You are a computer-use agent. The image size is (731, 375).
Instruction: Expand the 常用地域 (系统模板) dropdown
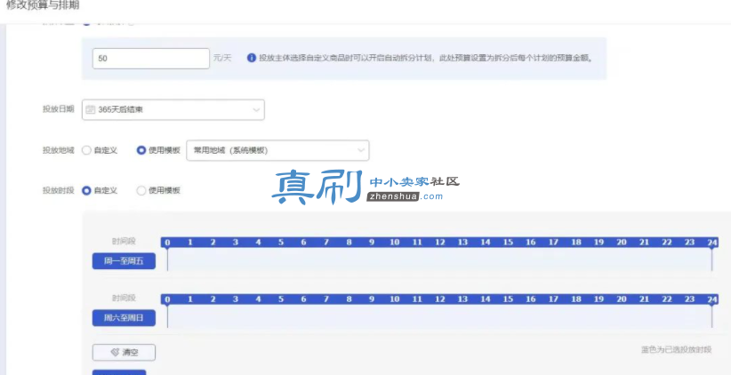point(277,150)
